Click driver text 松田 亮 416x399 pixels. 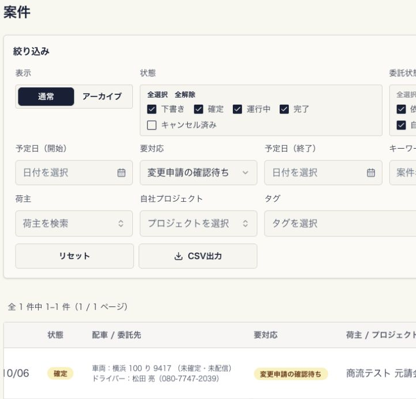tap(143, 379)
